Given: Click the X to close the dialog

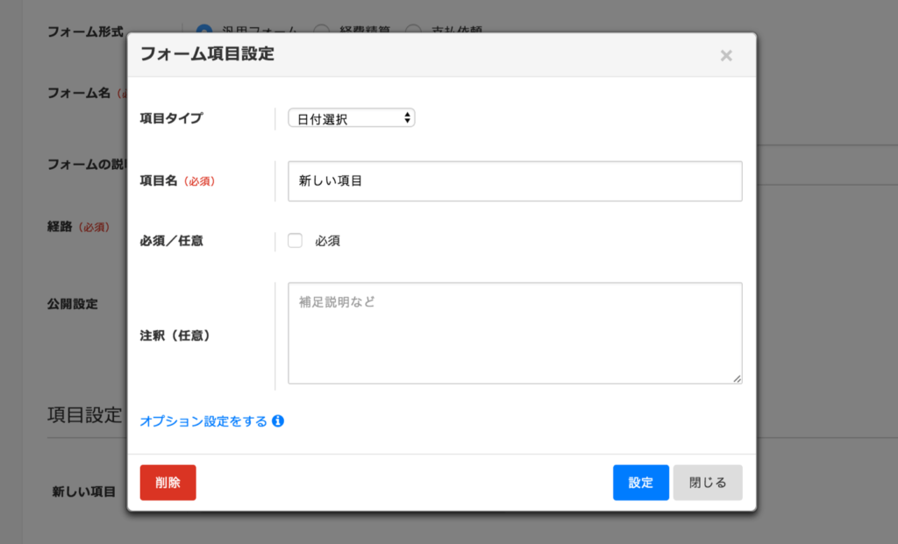Looking at the screenshot, I should click(x=726, y=55).
